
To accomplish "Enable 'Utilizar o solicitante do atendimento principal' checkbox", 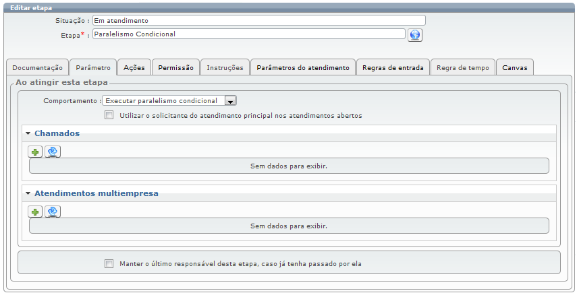I will pyautogui.click(x=109, y=115).
